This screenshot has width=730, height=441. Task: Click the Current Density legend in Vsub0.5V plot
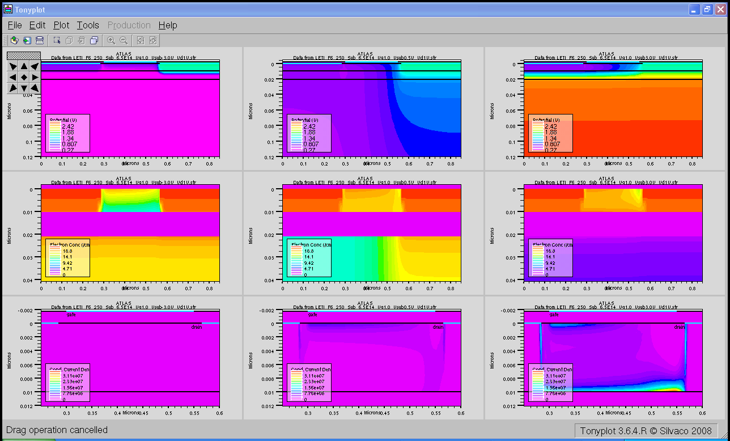pos(309,383)
